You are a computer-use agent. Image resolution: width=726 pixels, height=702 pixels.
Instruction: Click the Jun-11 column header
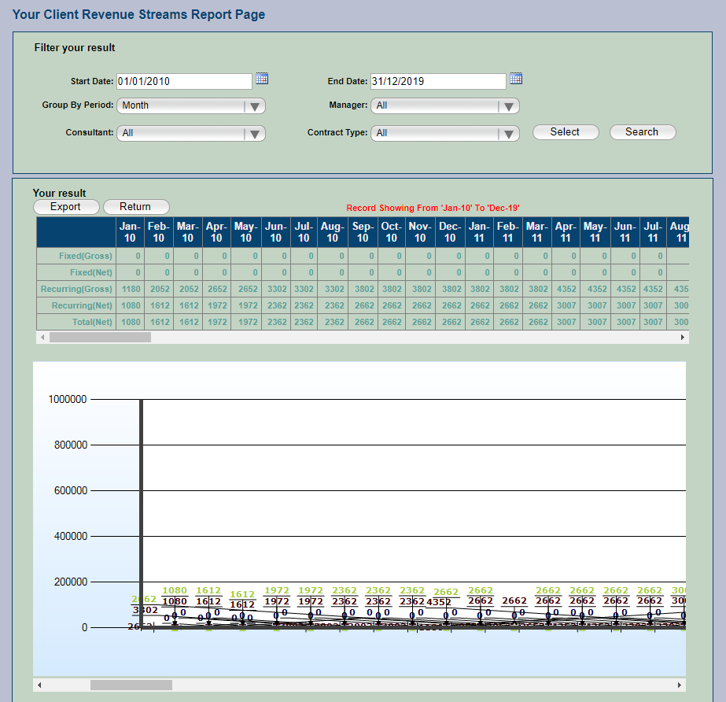(625, 232)
